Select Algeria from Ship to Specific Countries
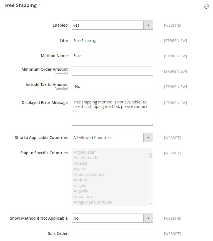Viewport: 213px width, 241px height. [x=81, y=169]
